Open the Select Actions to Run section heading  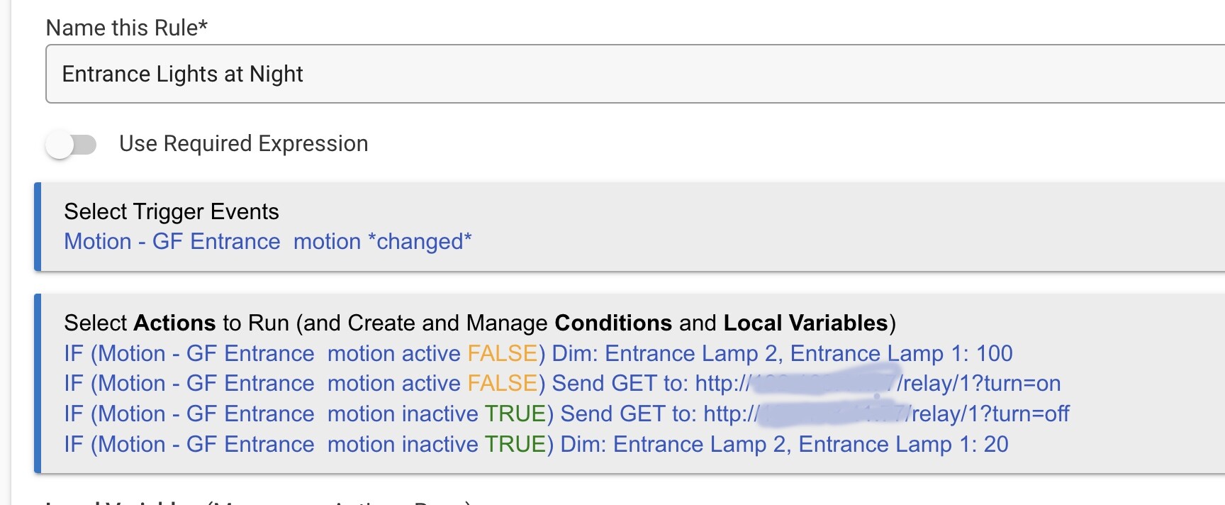coord(480,323)
